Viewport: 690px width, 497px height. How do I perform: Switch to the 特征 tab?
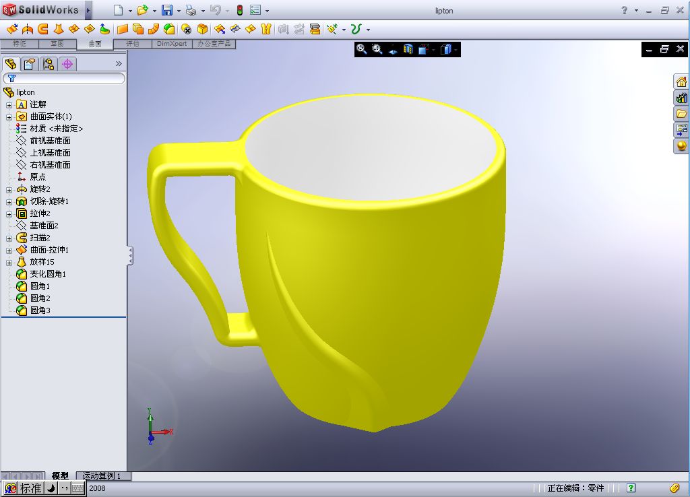pos(20,44)
